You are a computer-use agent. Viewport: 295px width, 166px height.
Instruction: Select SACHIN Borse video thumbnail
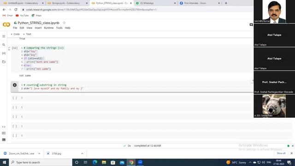[274, 12]
